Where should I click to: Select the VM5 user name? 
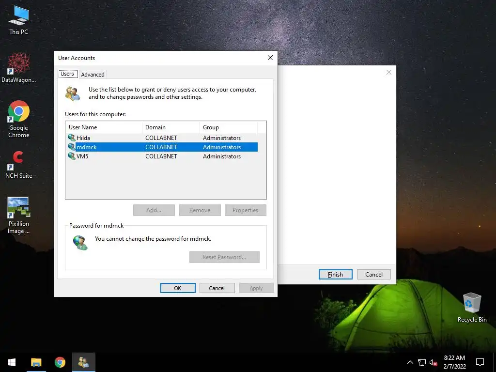(82, 156)
